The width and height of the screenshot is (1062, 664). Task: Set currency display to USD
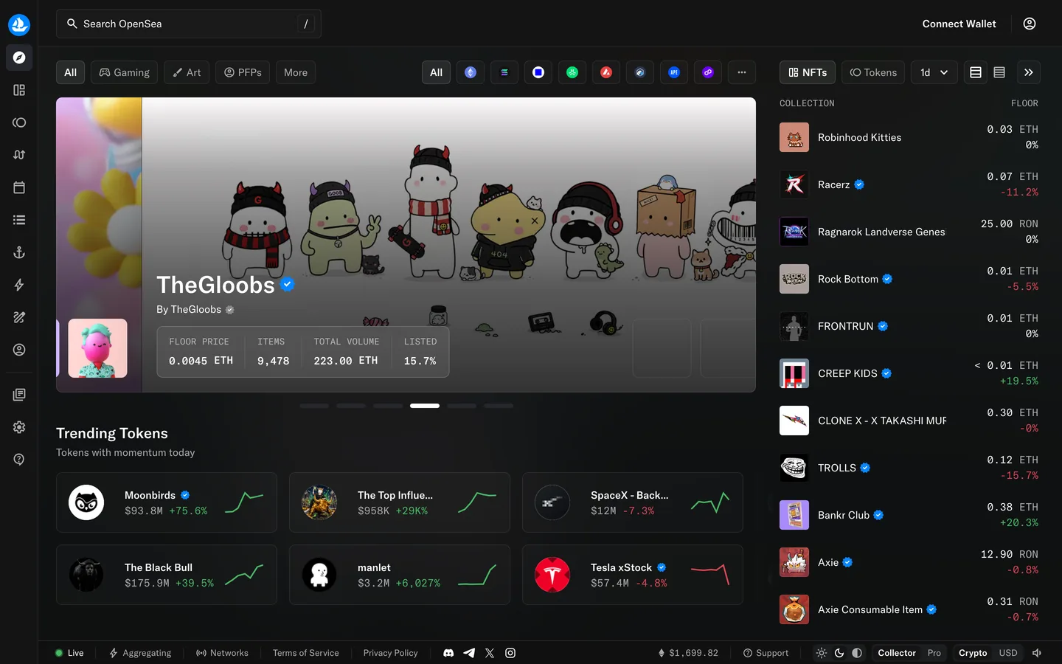[1008, 653]
